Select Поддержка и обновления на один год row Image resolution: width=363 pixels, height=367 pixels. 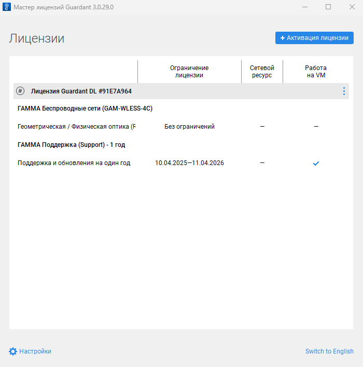pos(74,163)
